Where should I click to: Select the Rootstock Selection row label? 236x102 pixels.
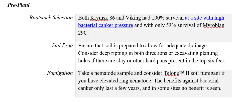pos(51,18)
